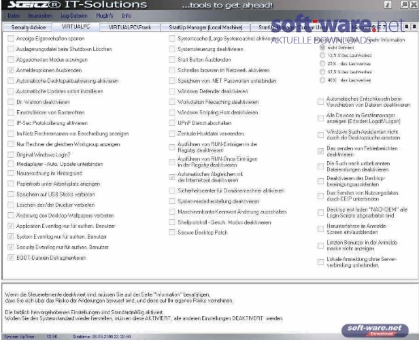419x340 pixels.
Task: Open the Bearbeiten menu
Action: pyautogui.click(x=40, y=16)
